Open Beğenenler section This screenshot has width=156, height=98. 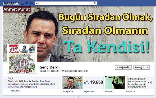pos(89,91)
